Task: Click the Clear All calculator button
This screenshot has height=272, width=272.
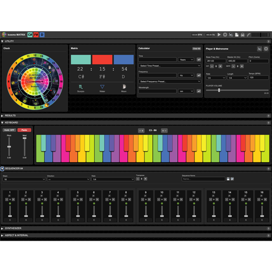Action: coord(197,49)
